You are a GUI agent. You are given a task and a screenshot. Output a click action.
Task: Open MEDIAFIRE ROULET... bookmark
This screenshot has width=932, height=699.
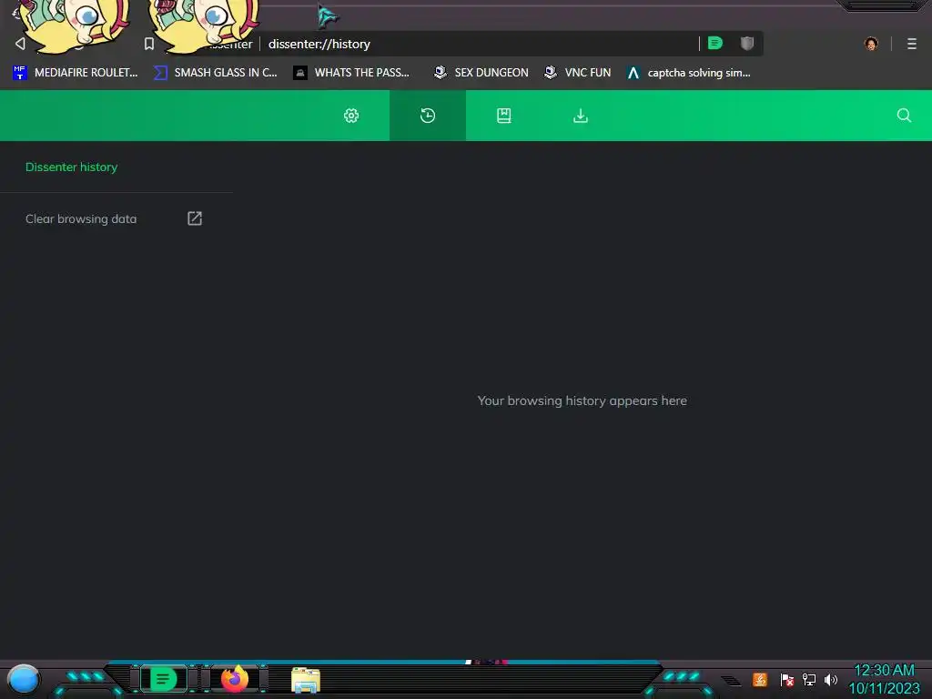click(x=75, y=73)
